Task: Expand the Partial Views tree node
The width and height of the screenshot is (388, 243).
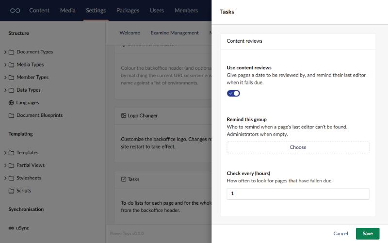Action: pos(5,165)
